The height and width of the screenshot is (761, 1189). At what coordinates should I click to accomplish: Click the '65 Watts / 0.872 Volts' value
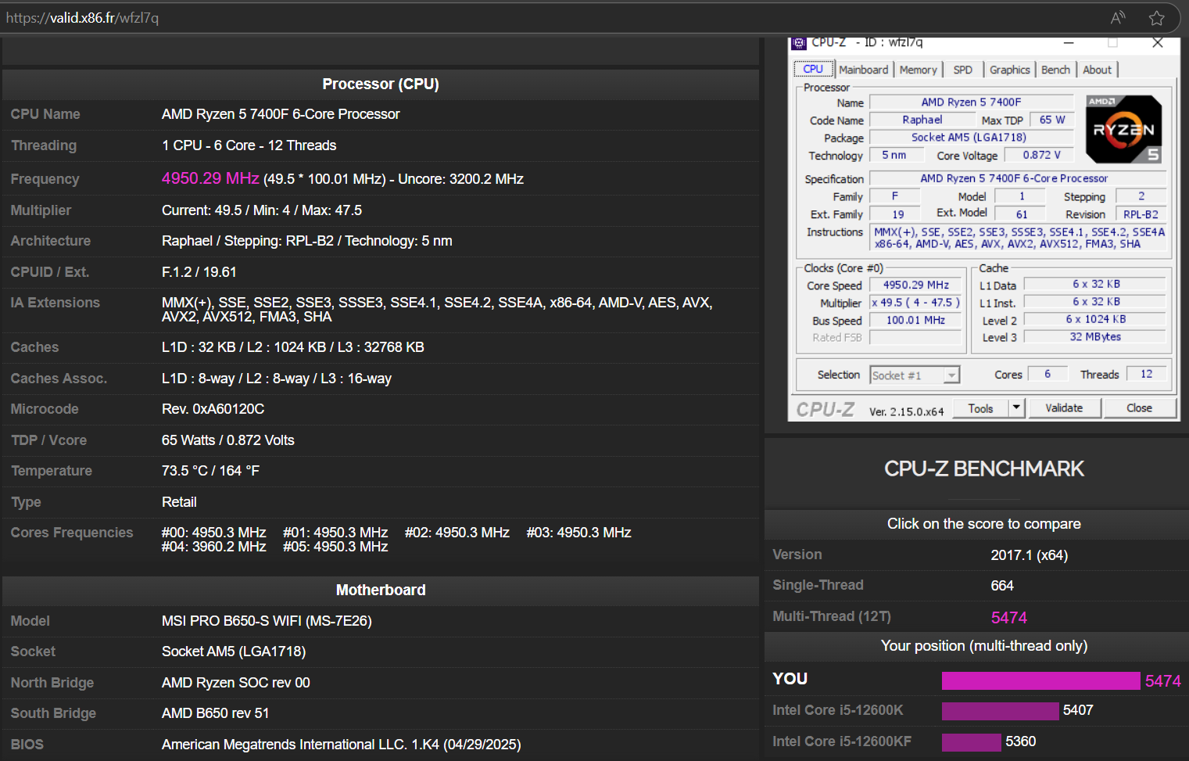tap(228, 440)
